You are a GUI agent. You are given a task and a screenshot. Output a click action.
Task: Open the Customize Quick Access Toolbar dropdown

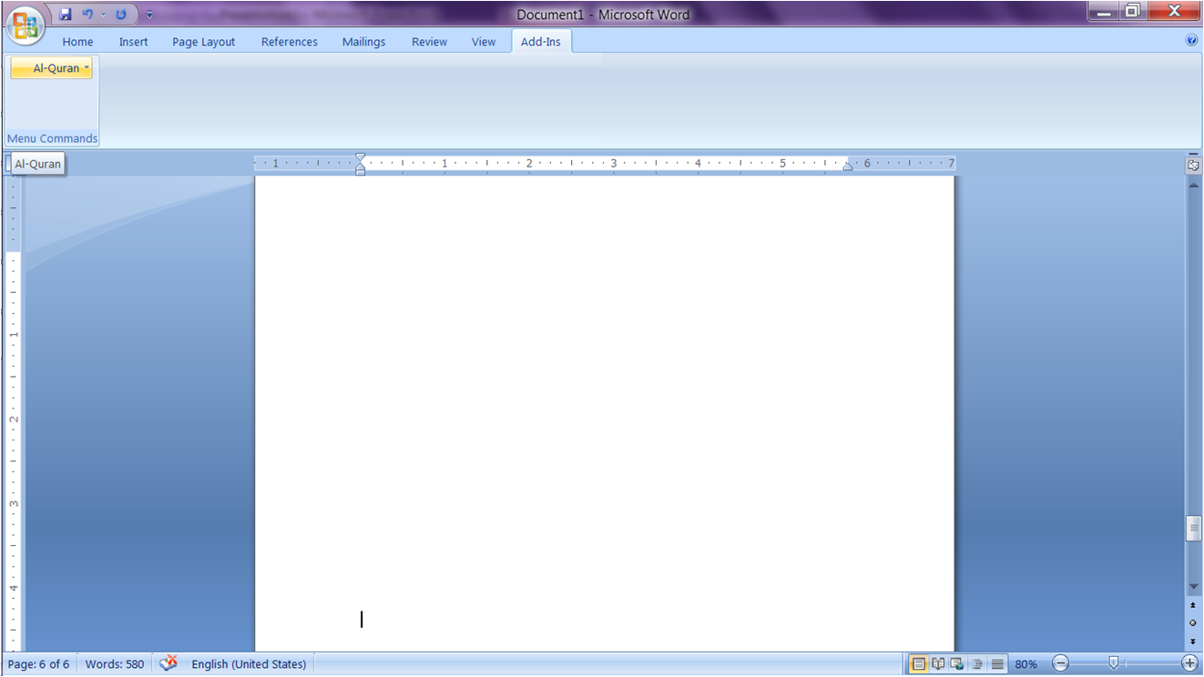click(149, 14)
